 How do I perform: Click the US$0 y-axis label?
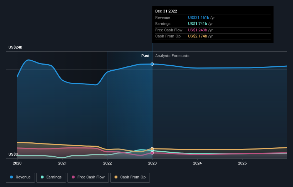click(x=13, y=154)
